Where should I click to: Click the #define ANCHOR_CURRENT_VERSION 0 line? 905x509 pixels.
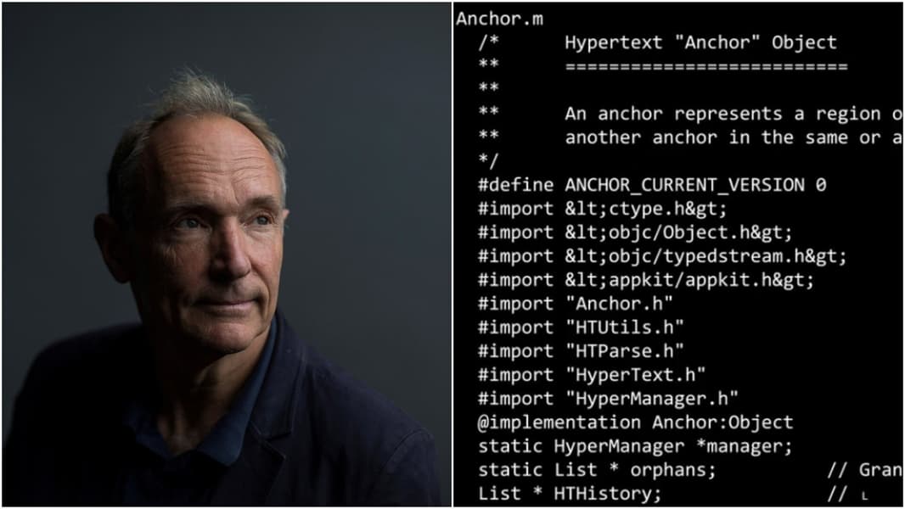click(x=652, y=185)
